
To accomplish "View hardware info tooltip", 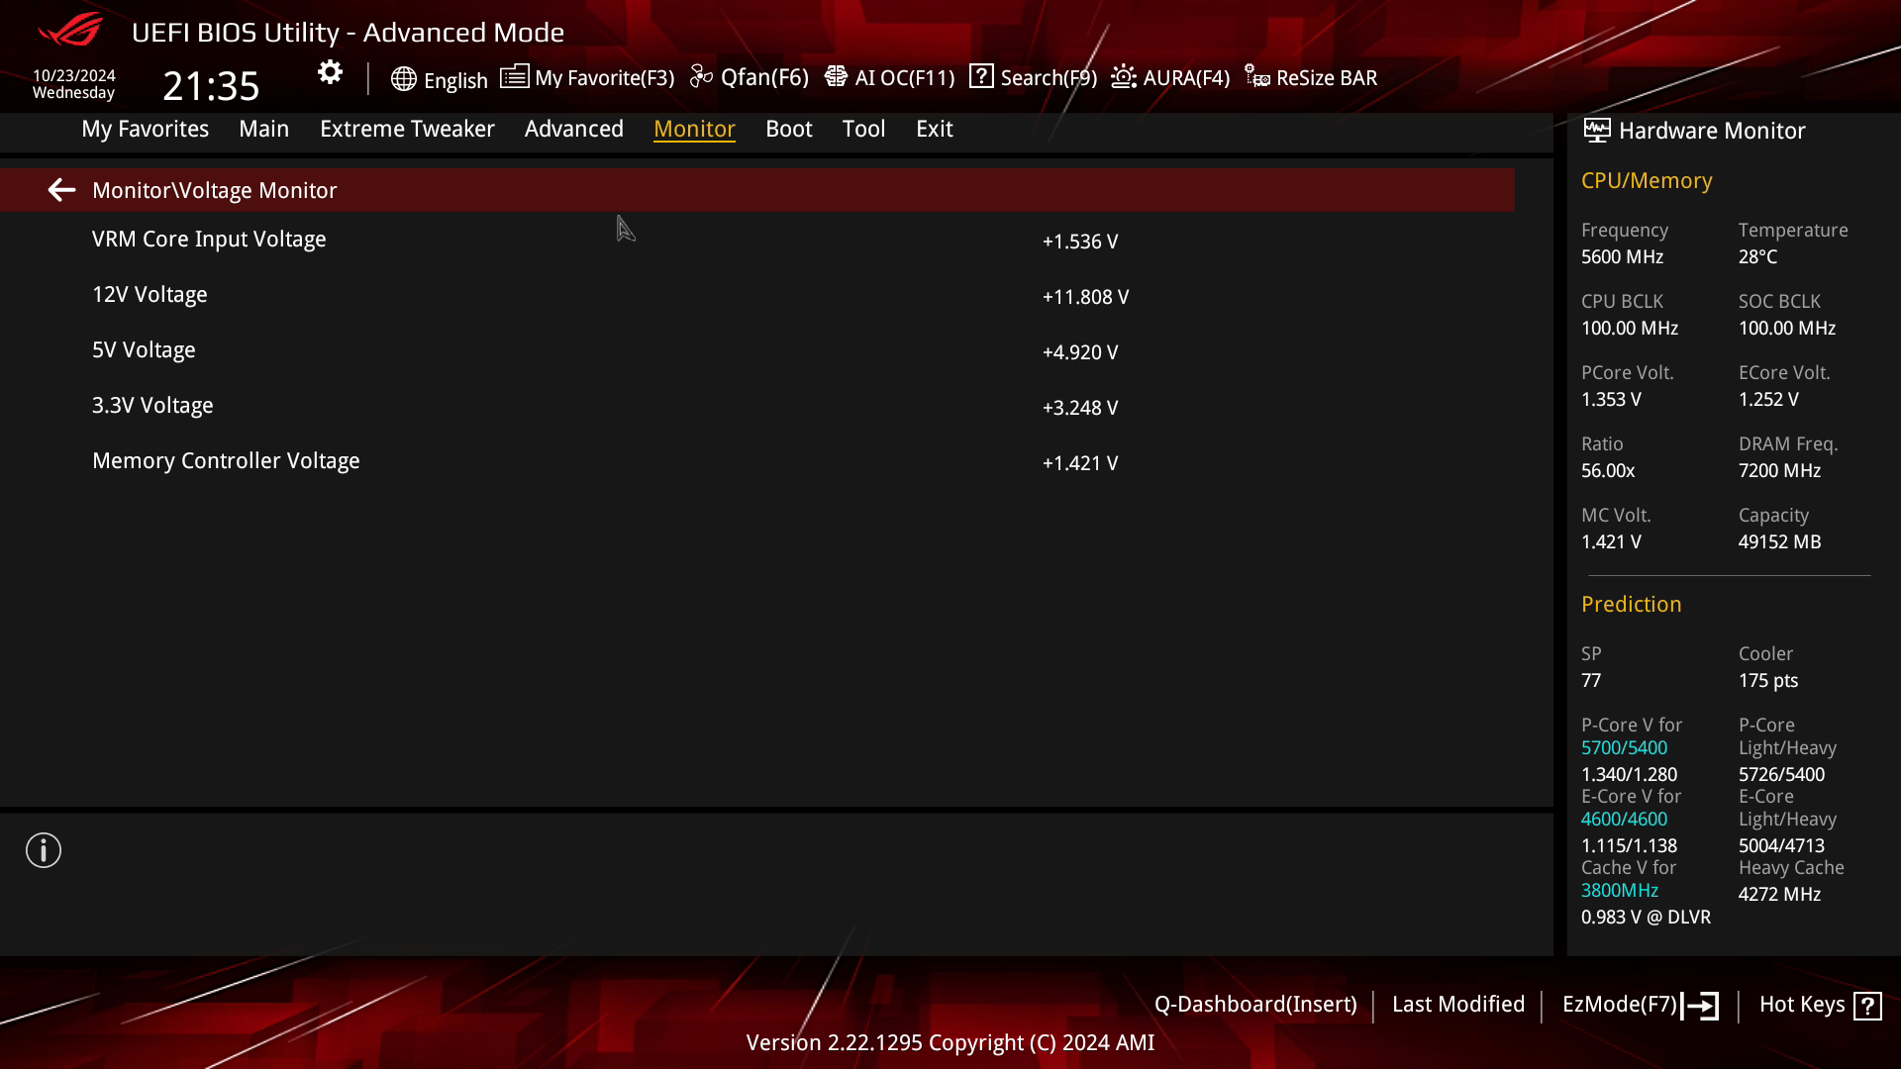I will coord(44,849).
